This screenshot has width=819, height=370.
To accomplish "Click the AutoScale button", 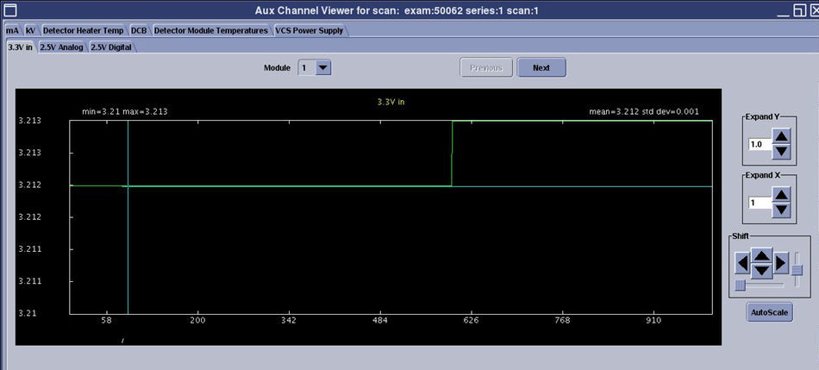I will [769, 312].
